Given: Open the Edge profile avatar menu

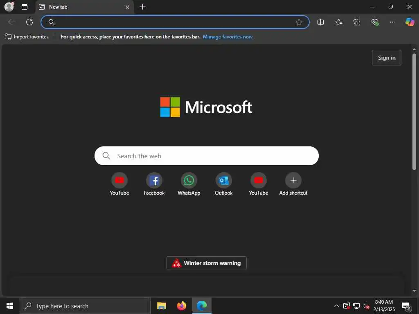Looking at the screenshot, I should [9, 7].
